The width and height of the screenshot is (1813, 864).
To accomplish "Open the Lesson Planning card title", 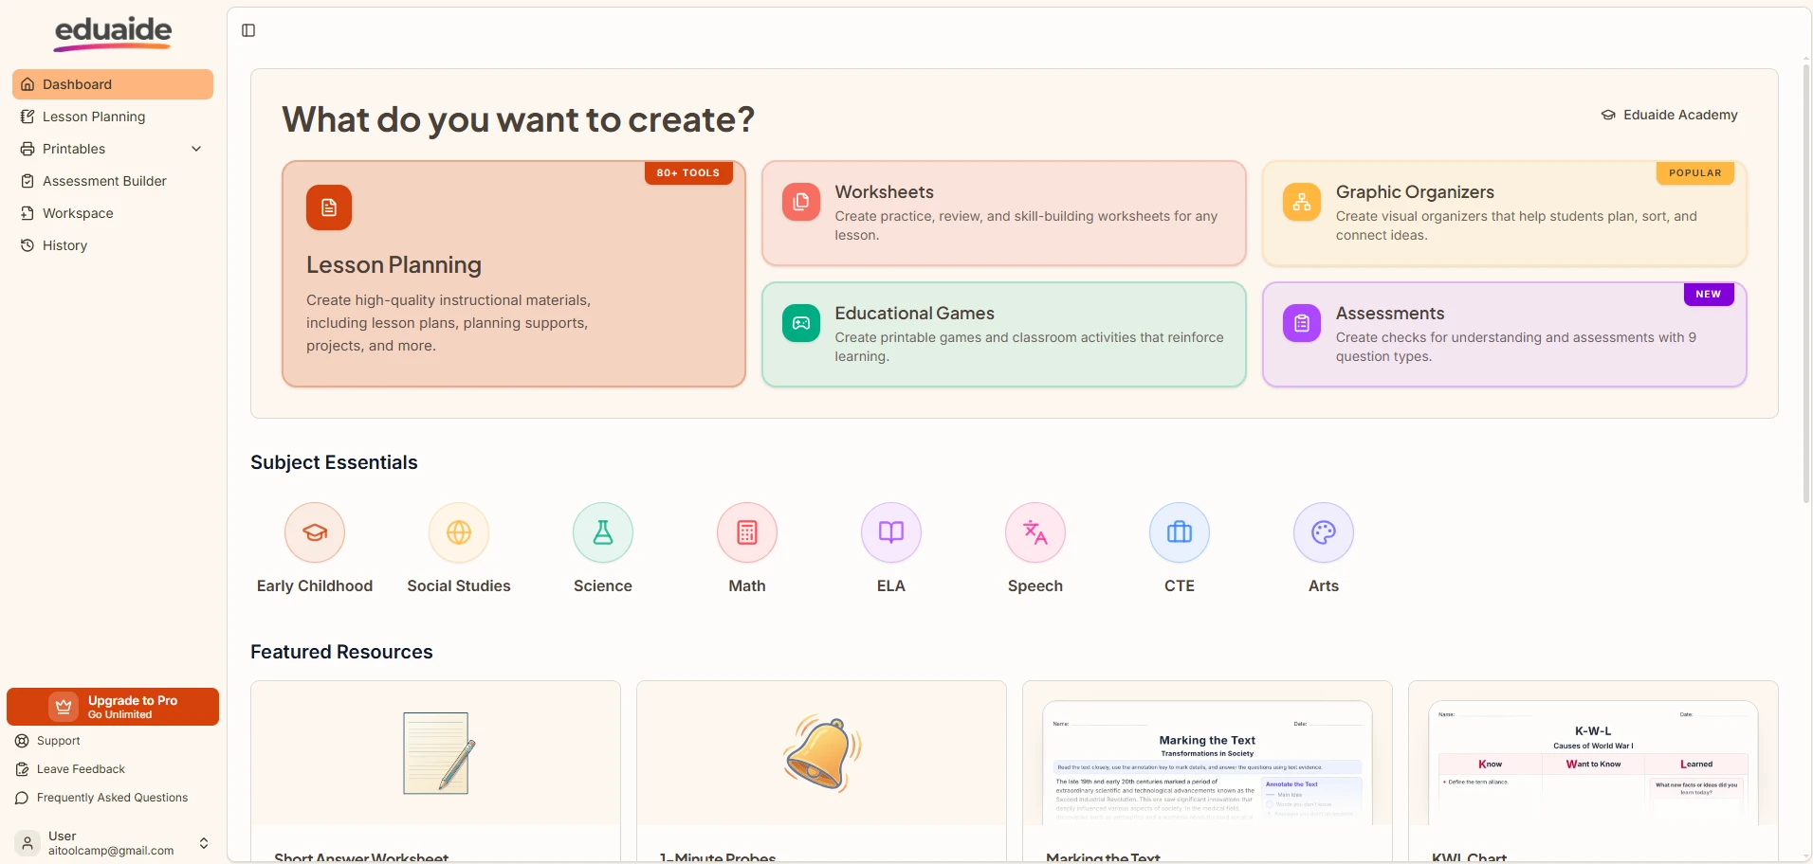I will click(x=394, y=265).
